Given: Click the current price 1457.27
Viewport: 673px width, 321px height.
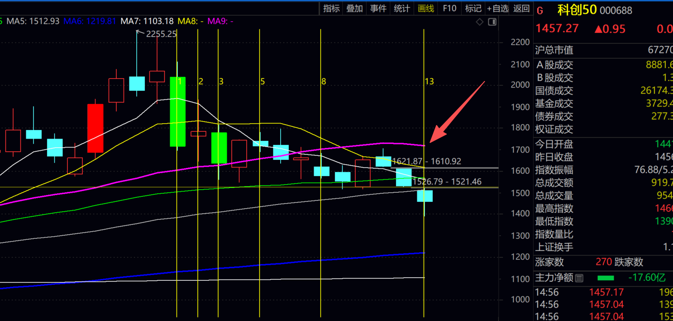Looking at the screenshot, I should [x=557, y=28].
